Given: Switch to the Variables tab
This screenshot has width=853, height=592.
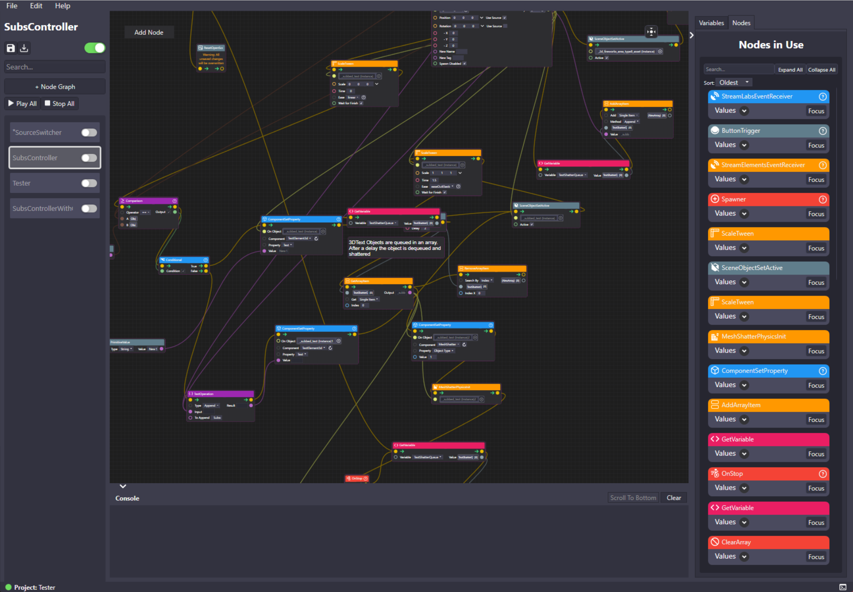Looking at the screenshot, I should tap(711, 23).
